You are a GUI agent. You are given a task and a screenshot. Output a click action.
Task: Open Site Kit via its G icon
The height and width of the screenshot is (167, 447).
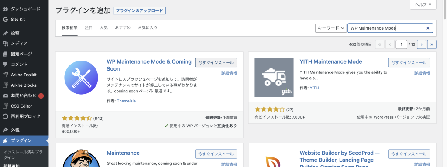click(5, 20)
